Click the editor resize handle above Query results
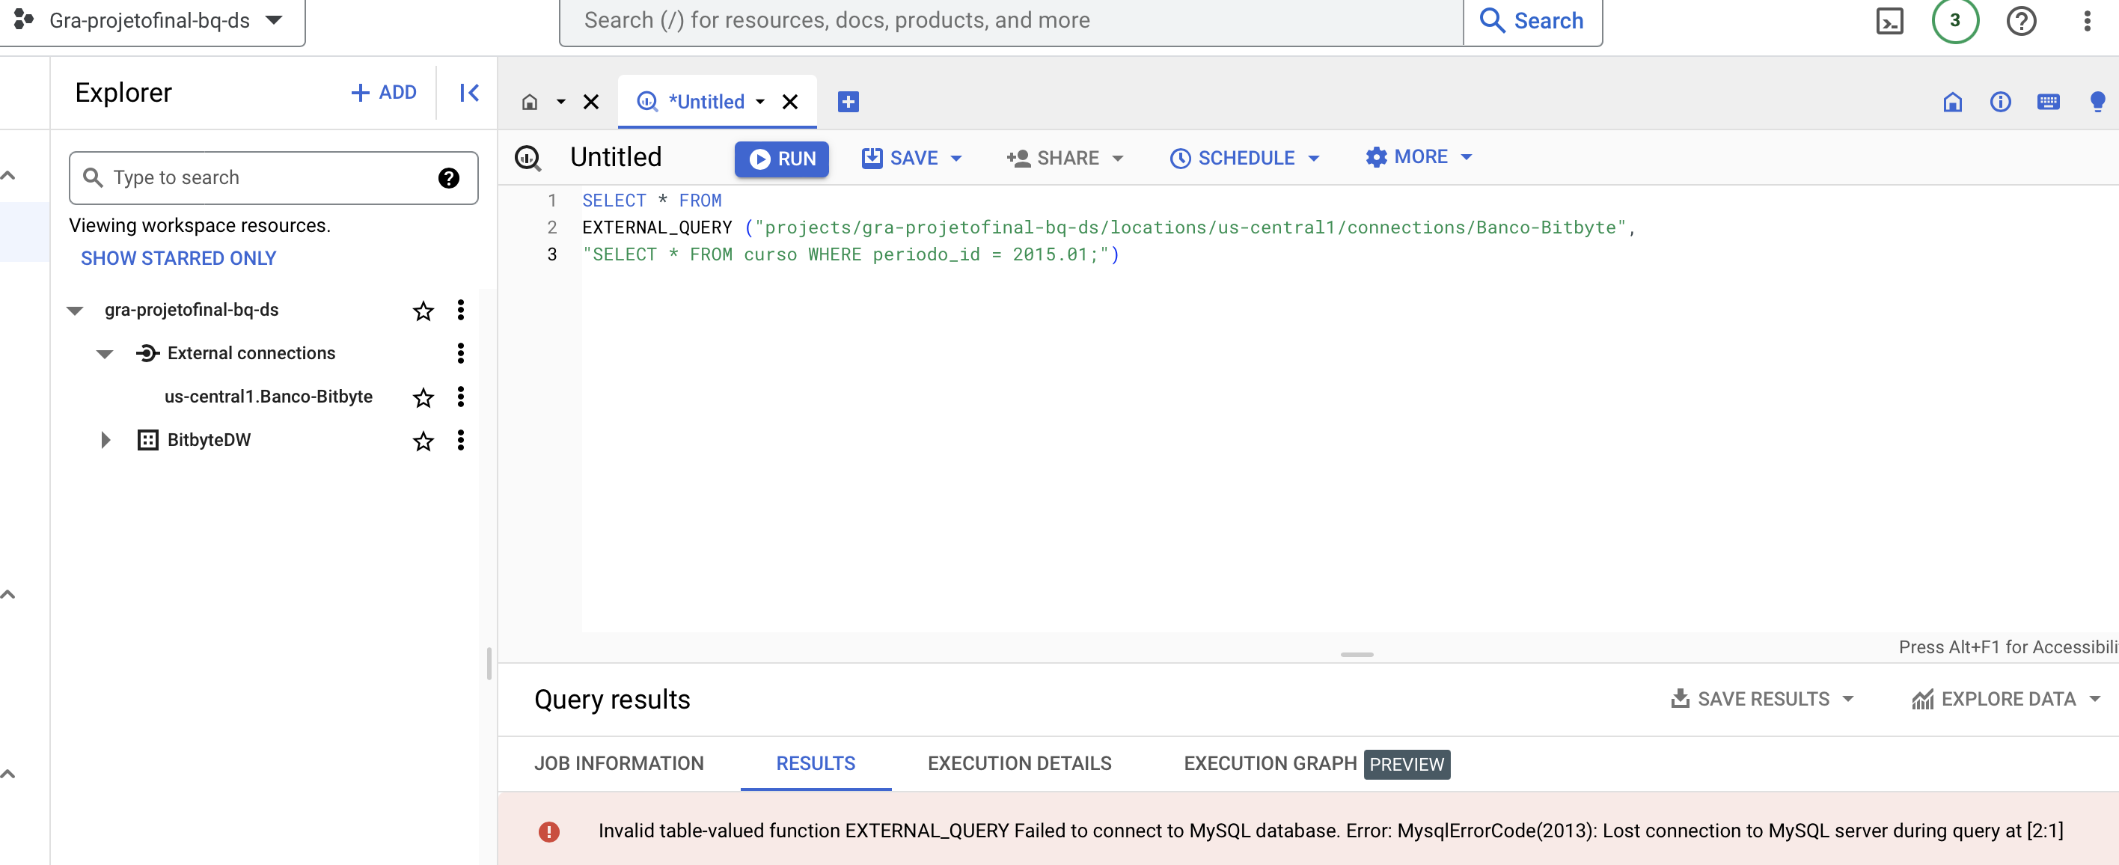 pyautogui.click(x=1357, y=655)
